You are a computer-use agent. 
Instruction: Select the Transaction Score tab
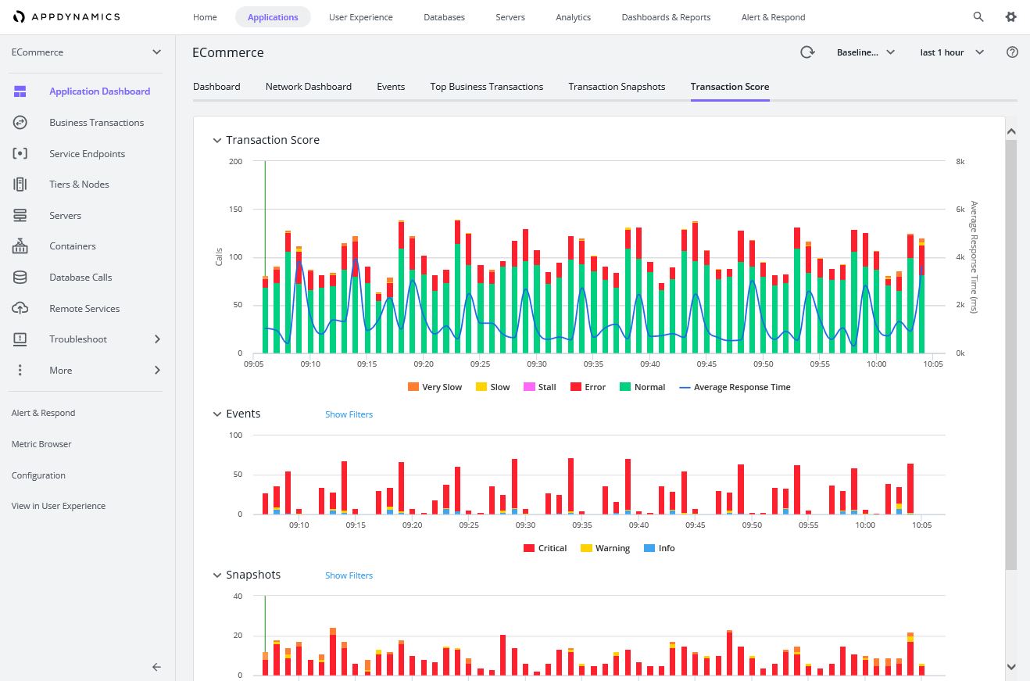[730, 87]
